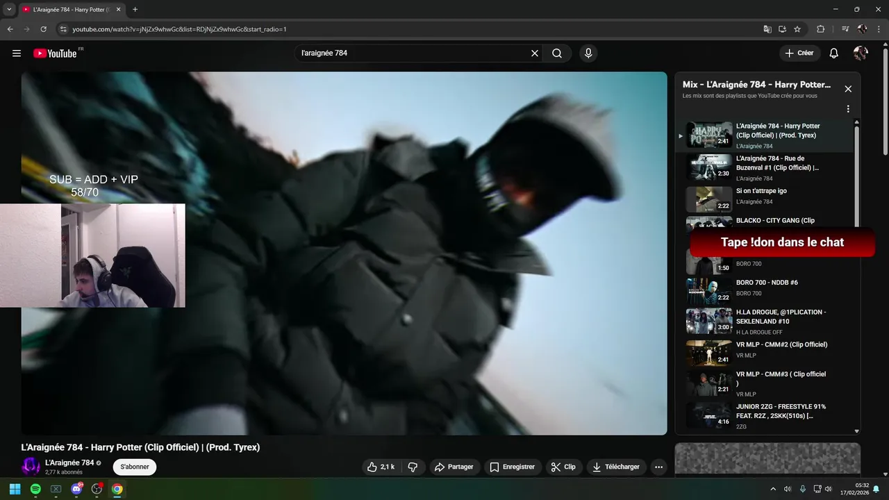Open the Chrome profile avatar
889x500 pixels.
[862, 29]
